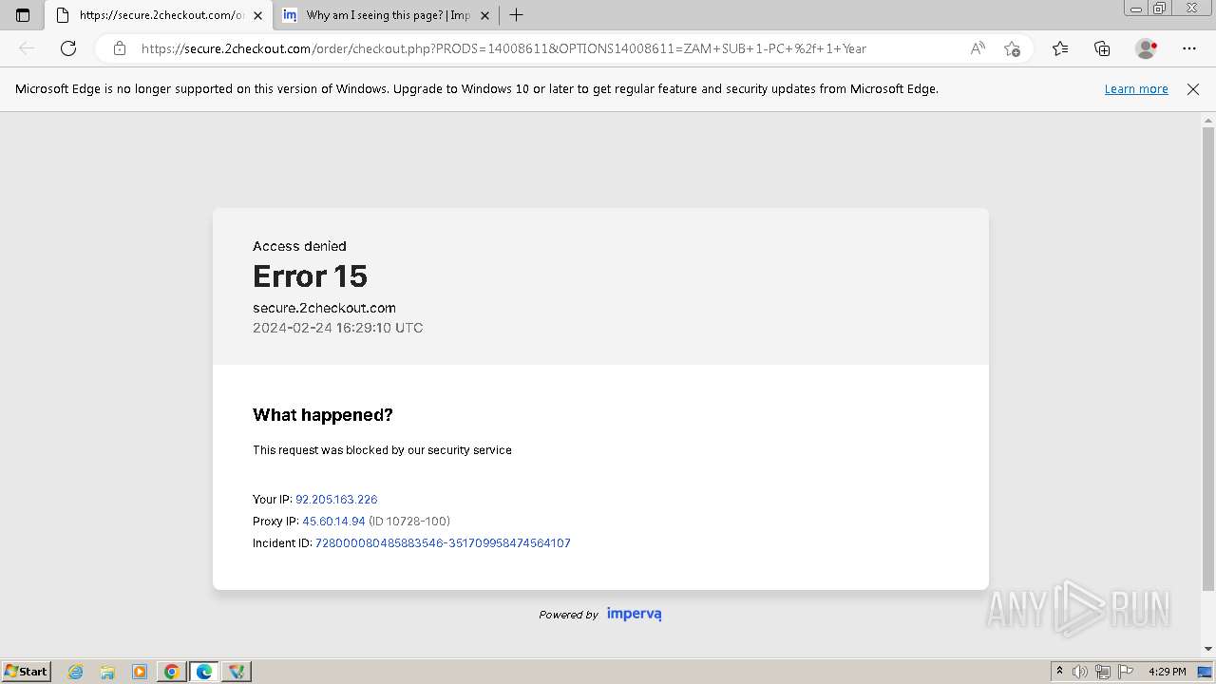The image size is (1216, 684).
Task: Switch to the secure.2checkout.com tab
Action: pyautogui.click(x=158, y=15)
